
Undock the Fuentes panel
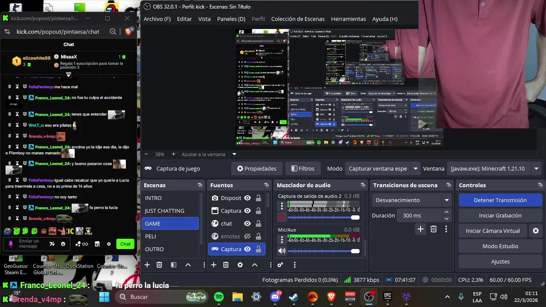[266, 185]
